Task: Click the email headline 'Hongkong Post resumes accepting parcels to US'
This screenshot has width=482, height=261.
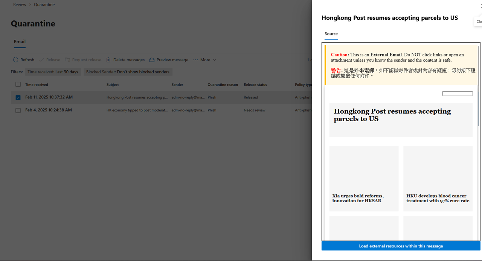Action: click(x=392, y=115)
